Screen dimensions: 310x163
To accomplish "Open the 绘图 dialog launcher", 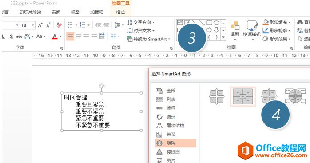I will click(x=291, y=48).
